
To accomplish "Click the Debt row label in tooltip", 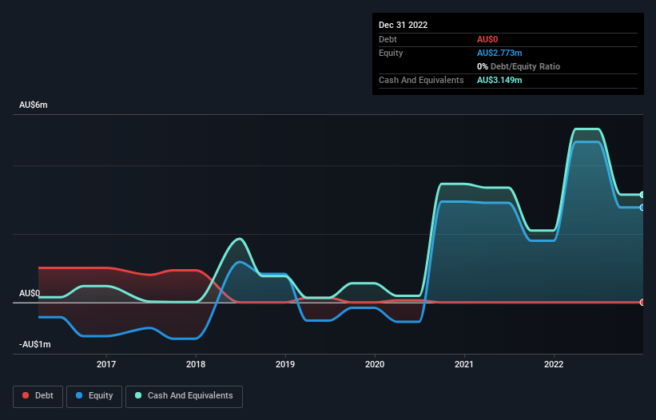I will 388,39.
